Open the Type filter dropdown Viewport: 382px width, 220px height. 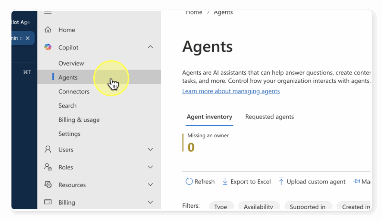click(221, 207)
